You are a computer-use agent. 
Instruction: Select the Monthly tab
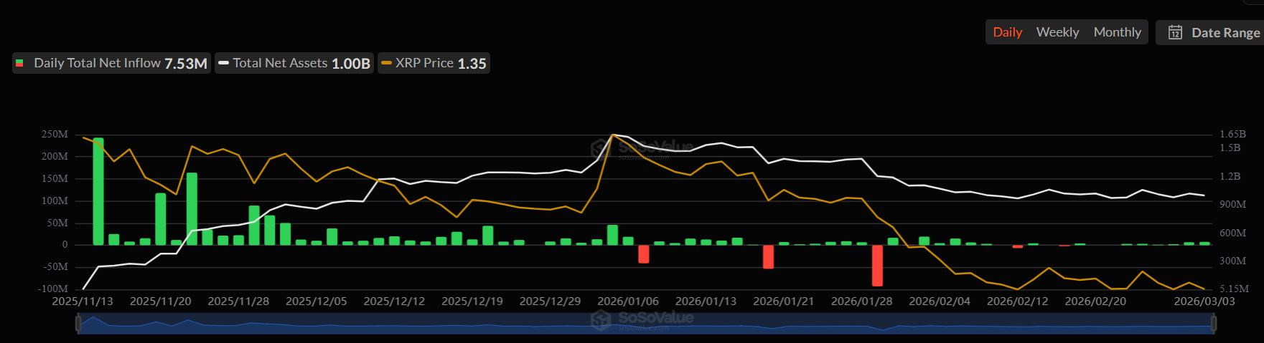[x=1117, y=32]
